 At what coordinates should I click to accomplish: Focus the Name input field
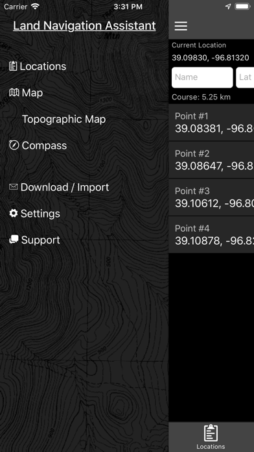(202, 77)
